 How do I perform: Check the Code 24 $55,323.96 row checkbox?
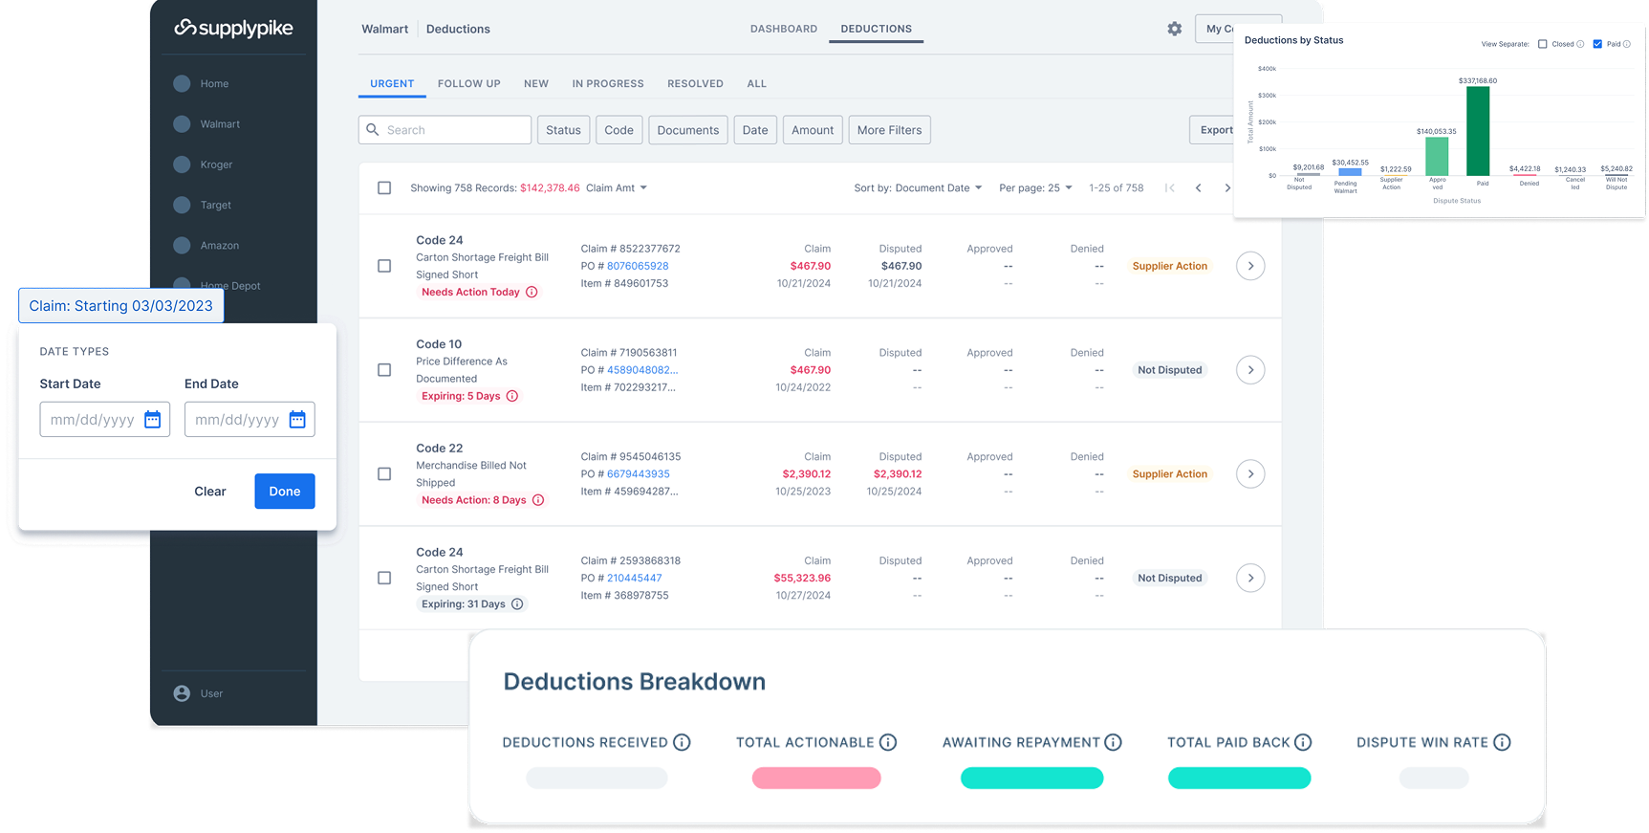[x=384, y=578]
